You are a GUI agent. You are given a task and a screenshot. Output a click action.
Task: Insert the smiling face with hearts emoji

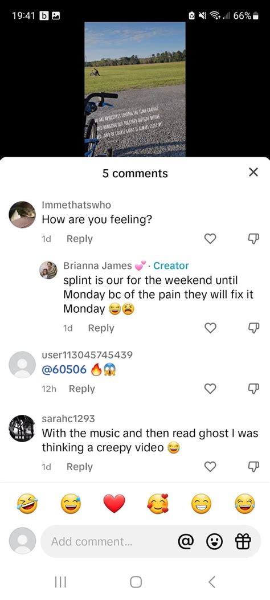coord(158,503)
